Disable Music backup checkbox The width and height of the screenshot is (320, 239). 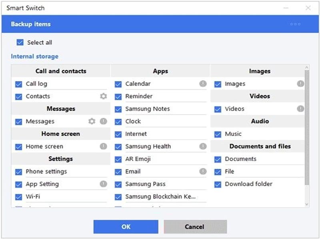(x=218, y=134)
